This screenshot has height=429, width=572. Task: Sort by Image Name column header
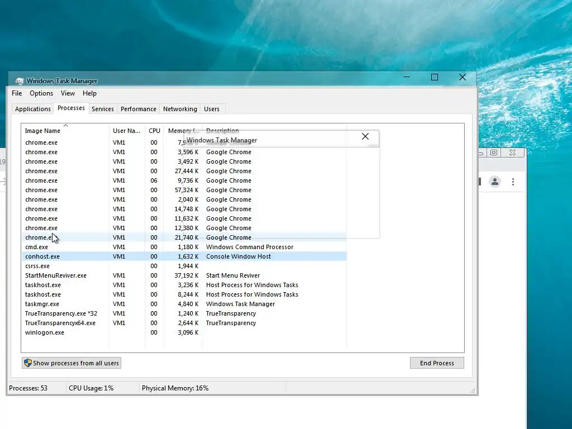point(65,131)
